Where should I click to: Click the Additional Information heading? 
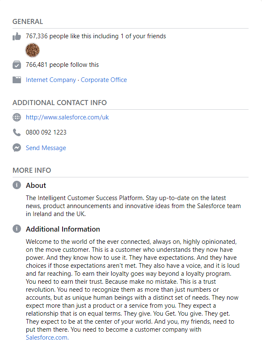click(x=63, y=229)
